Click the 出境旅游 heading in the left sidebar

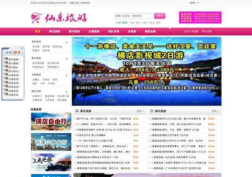click(x=36, y=75)
